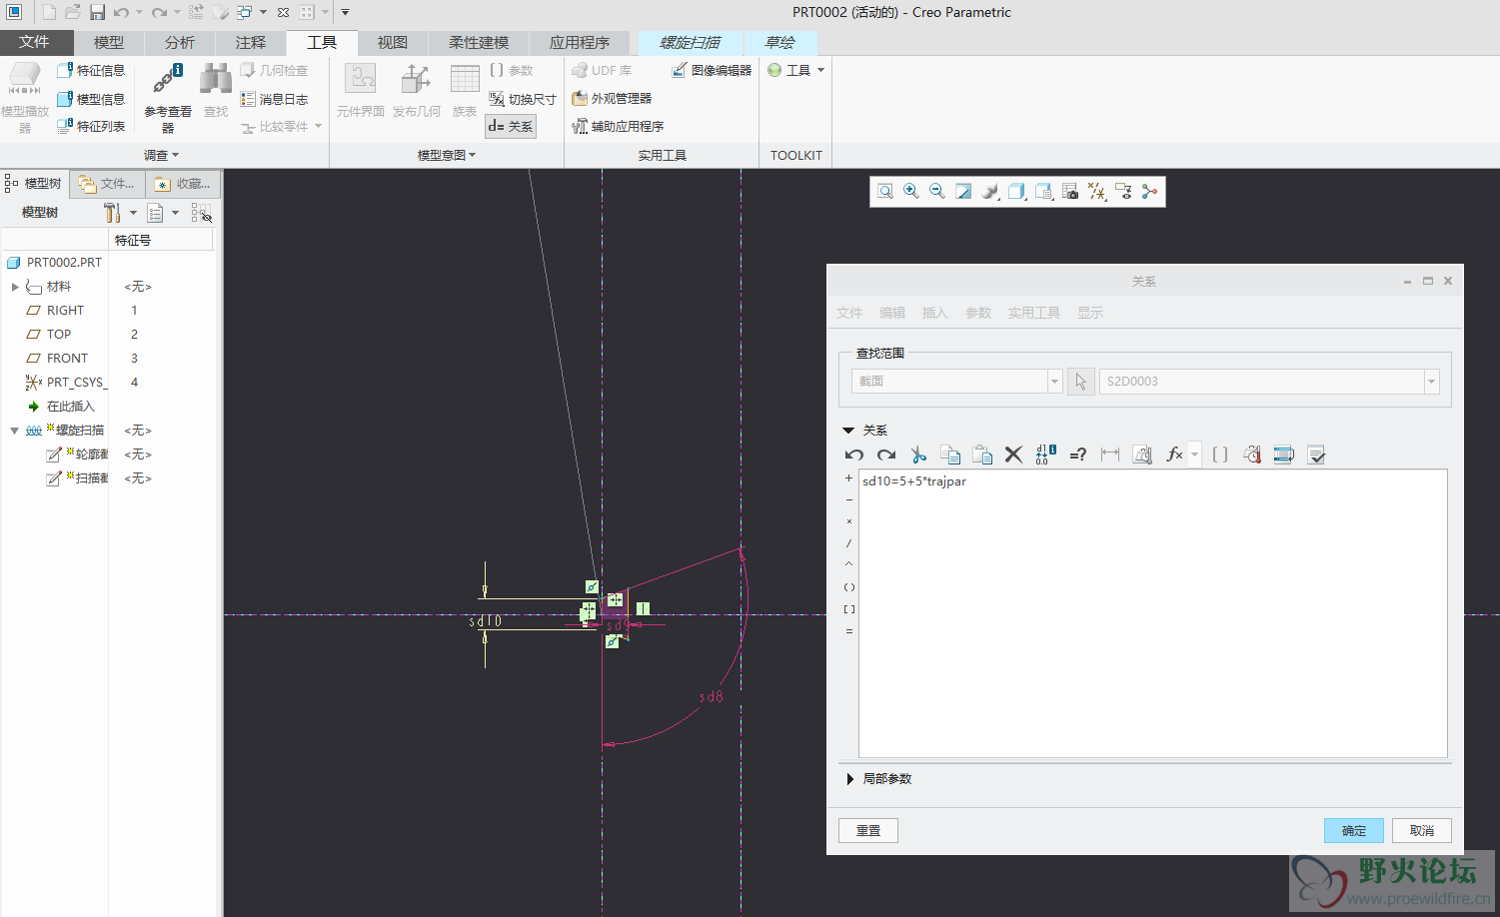The height and width of the screenshot is (917, 1500).
Task: Click the Copy icon in relations toolbar
Action: tap(950, 456)
